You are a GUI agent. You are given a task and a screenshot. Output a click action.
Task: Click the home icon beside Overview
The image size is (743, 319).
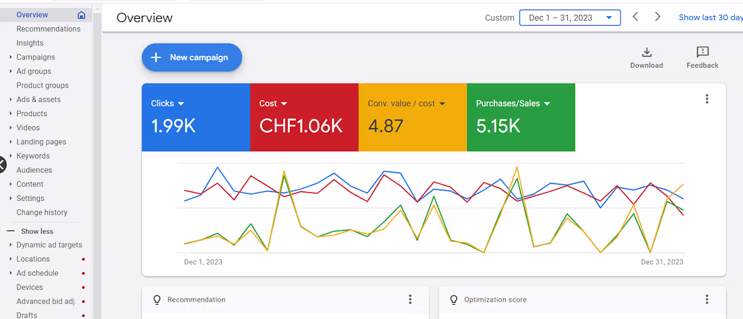click(x=81, y=15)
